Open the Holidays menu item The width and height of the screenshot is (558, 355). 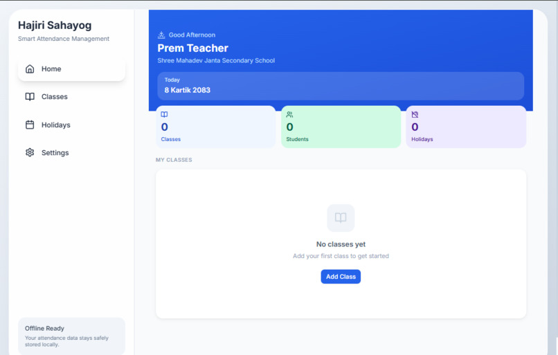tap(71, 125)
